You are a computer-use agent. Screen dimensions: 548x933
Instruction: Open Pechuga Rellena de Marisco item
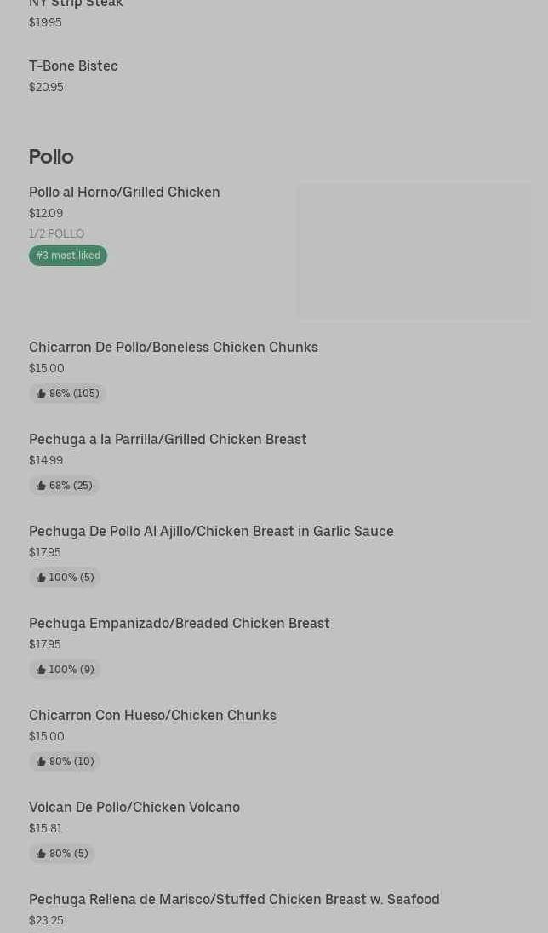pos(234,900)
